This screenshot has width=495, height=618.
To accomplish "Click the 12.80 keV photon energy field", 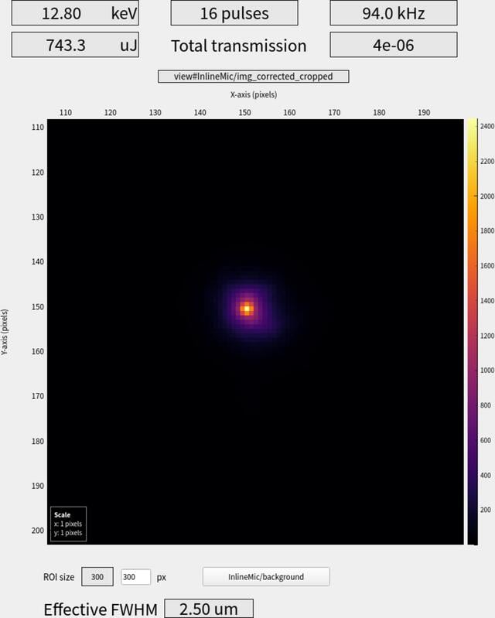I will [x=75, y=13].
